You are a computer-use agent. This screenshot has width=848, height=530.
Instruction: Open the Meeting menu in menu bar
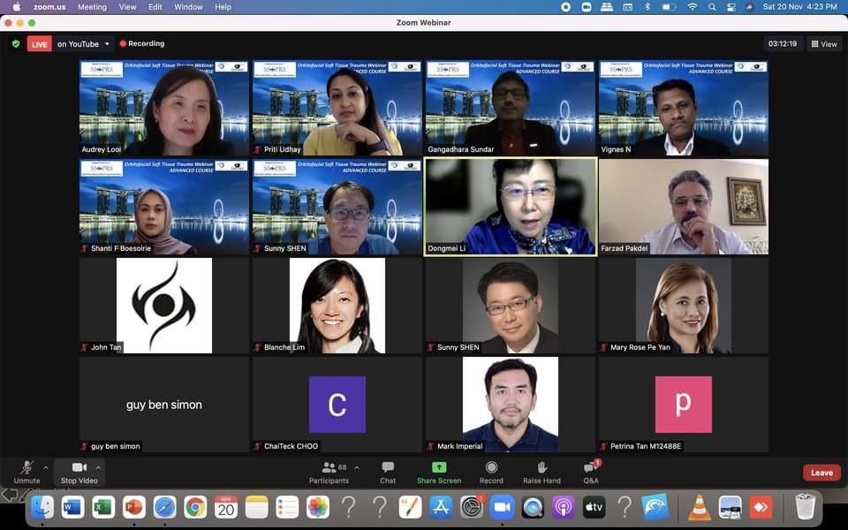[92, 6]
